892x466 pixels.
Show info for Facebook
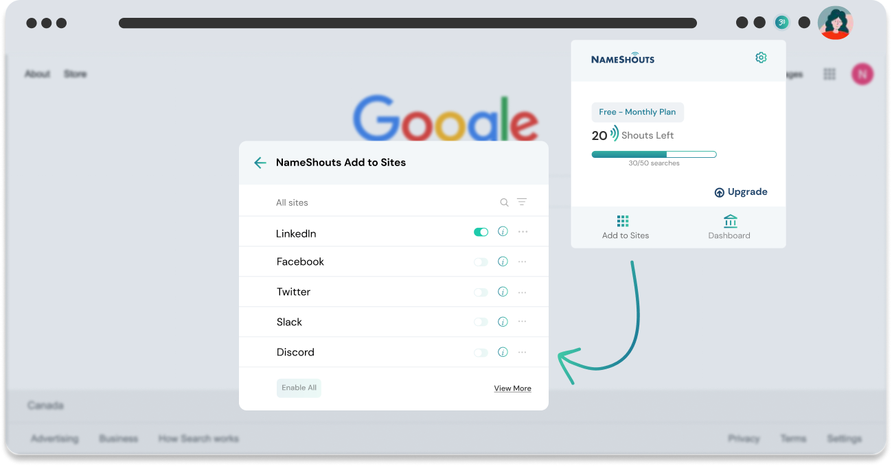(503, 261)
